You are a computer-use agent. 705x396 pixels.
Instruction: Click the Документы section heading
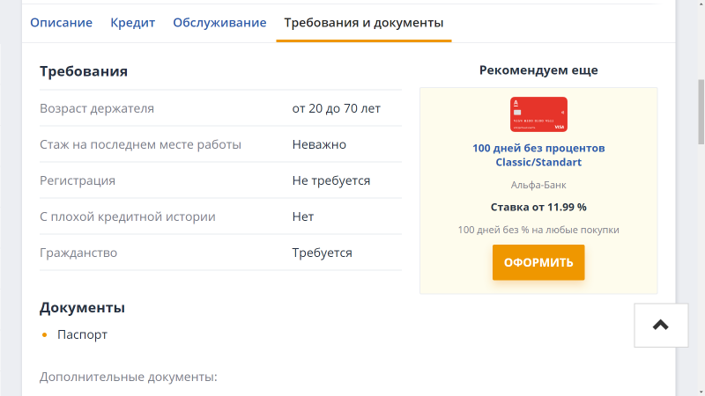click(82, 307)
